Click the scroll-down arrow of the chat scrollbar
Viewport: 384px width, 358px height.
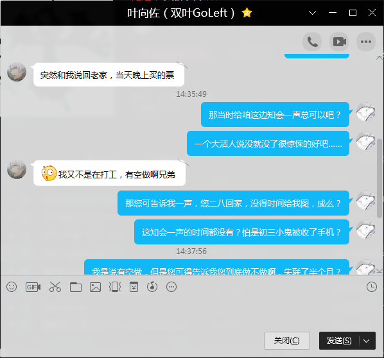tap(380, 271)
